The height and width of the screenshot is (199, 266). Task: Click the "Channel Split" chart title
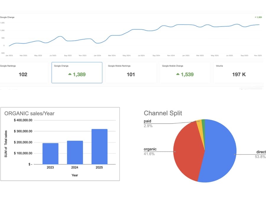pyautogui.click(x=163, y=113)
